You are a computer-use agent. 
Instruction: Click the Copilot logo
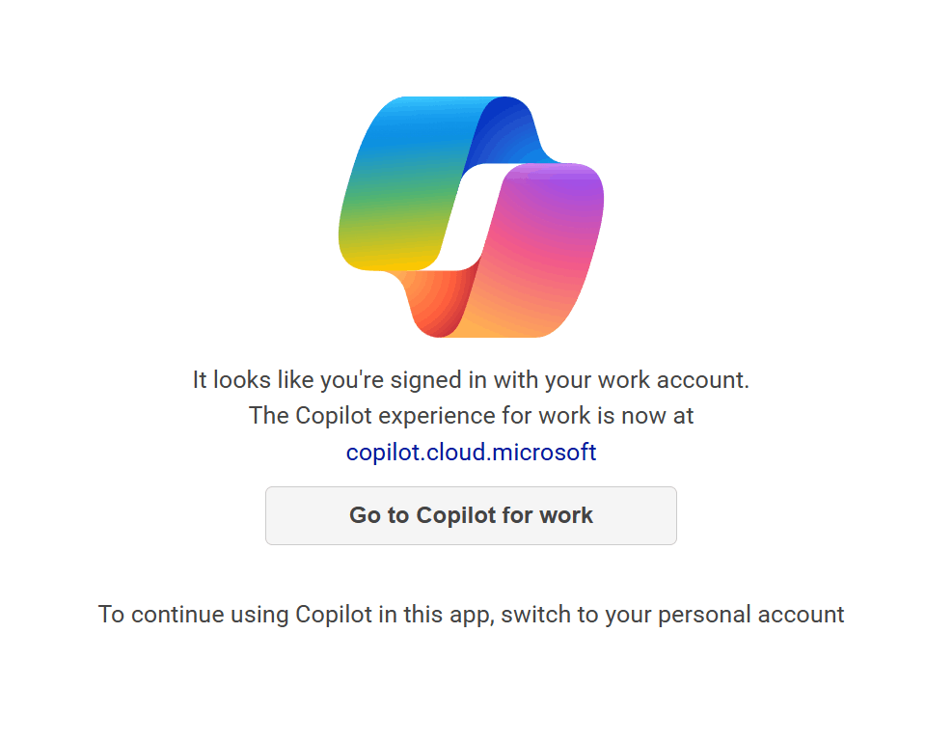[x=471, y=217]
